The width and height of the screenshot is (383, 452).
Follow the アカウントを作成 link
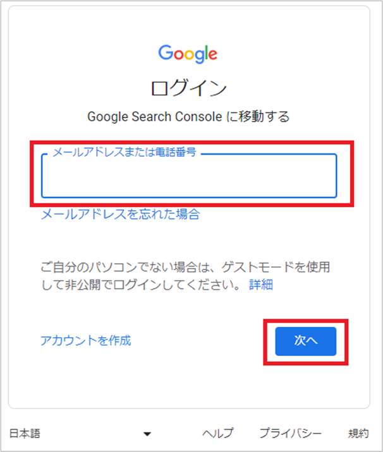pos(86,341)
